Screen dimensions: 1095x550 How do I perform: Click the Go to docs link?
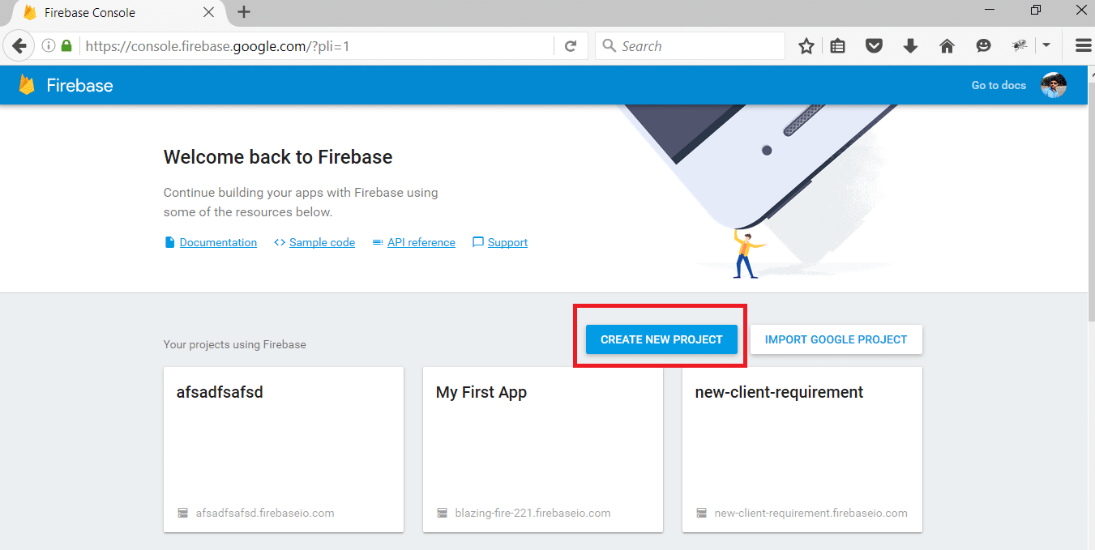click(x=999, y=85)
